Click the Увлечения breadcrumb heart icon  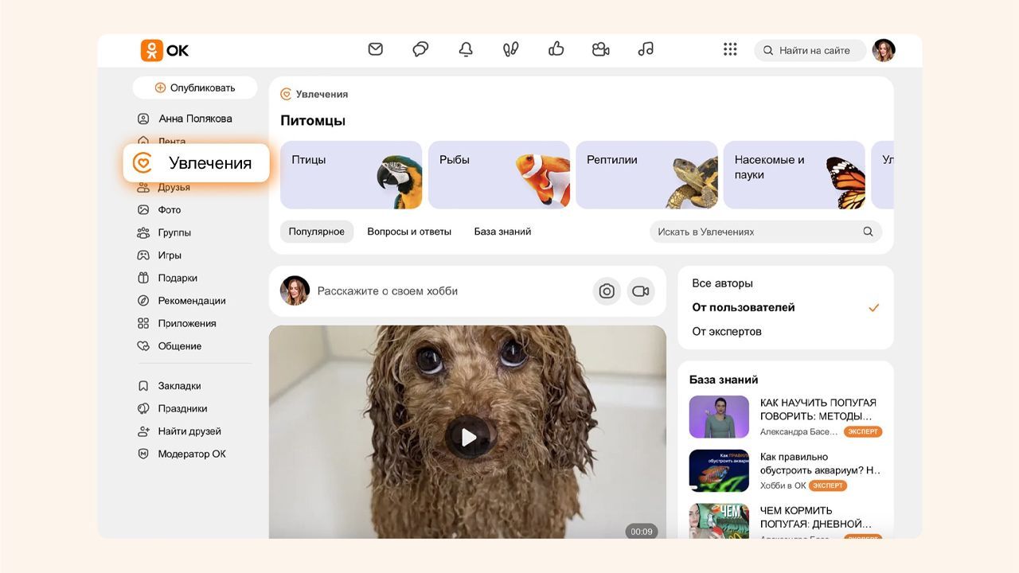286,94
